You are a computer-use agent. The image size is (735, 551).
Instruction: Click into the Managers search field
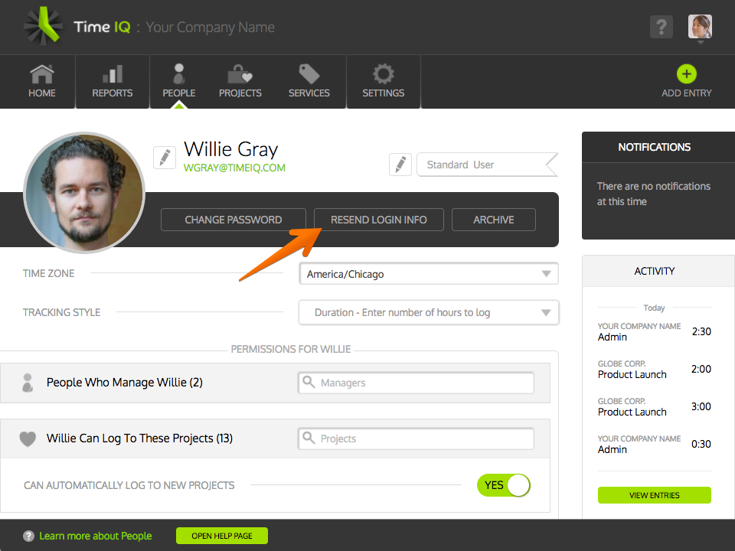pyautogui.click(x=416, y=383)
